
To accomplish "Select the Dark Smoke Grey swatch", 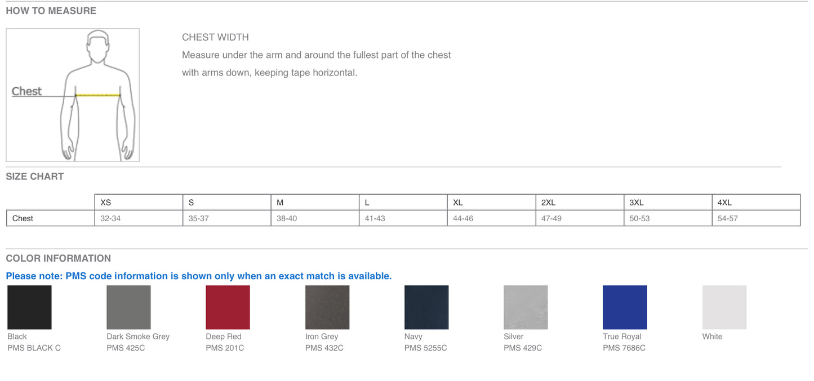I will tap(128, 307).
